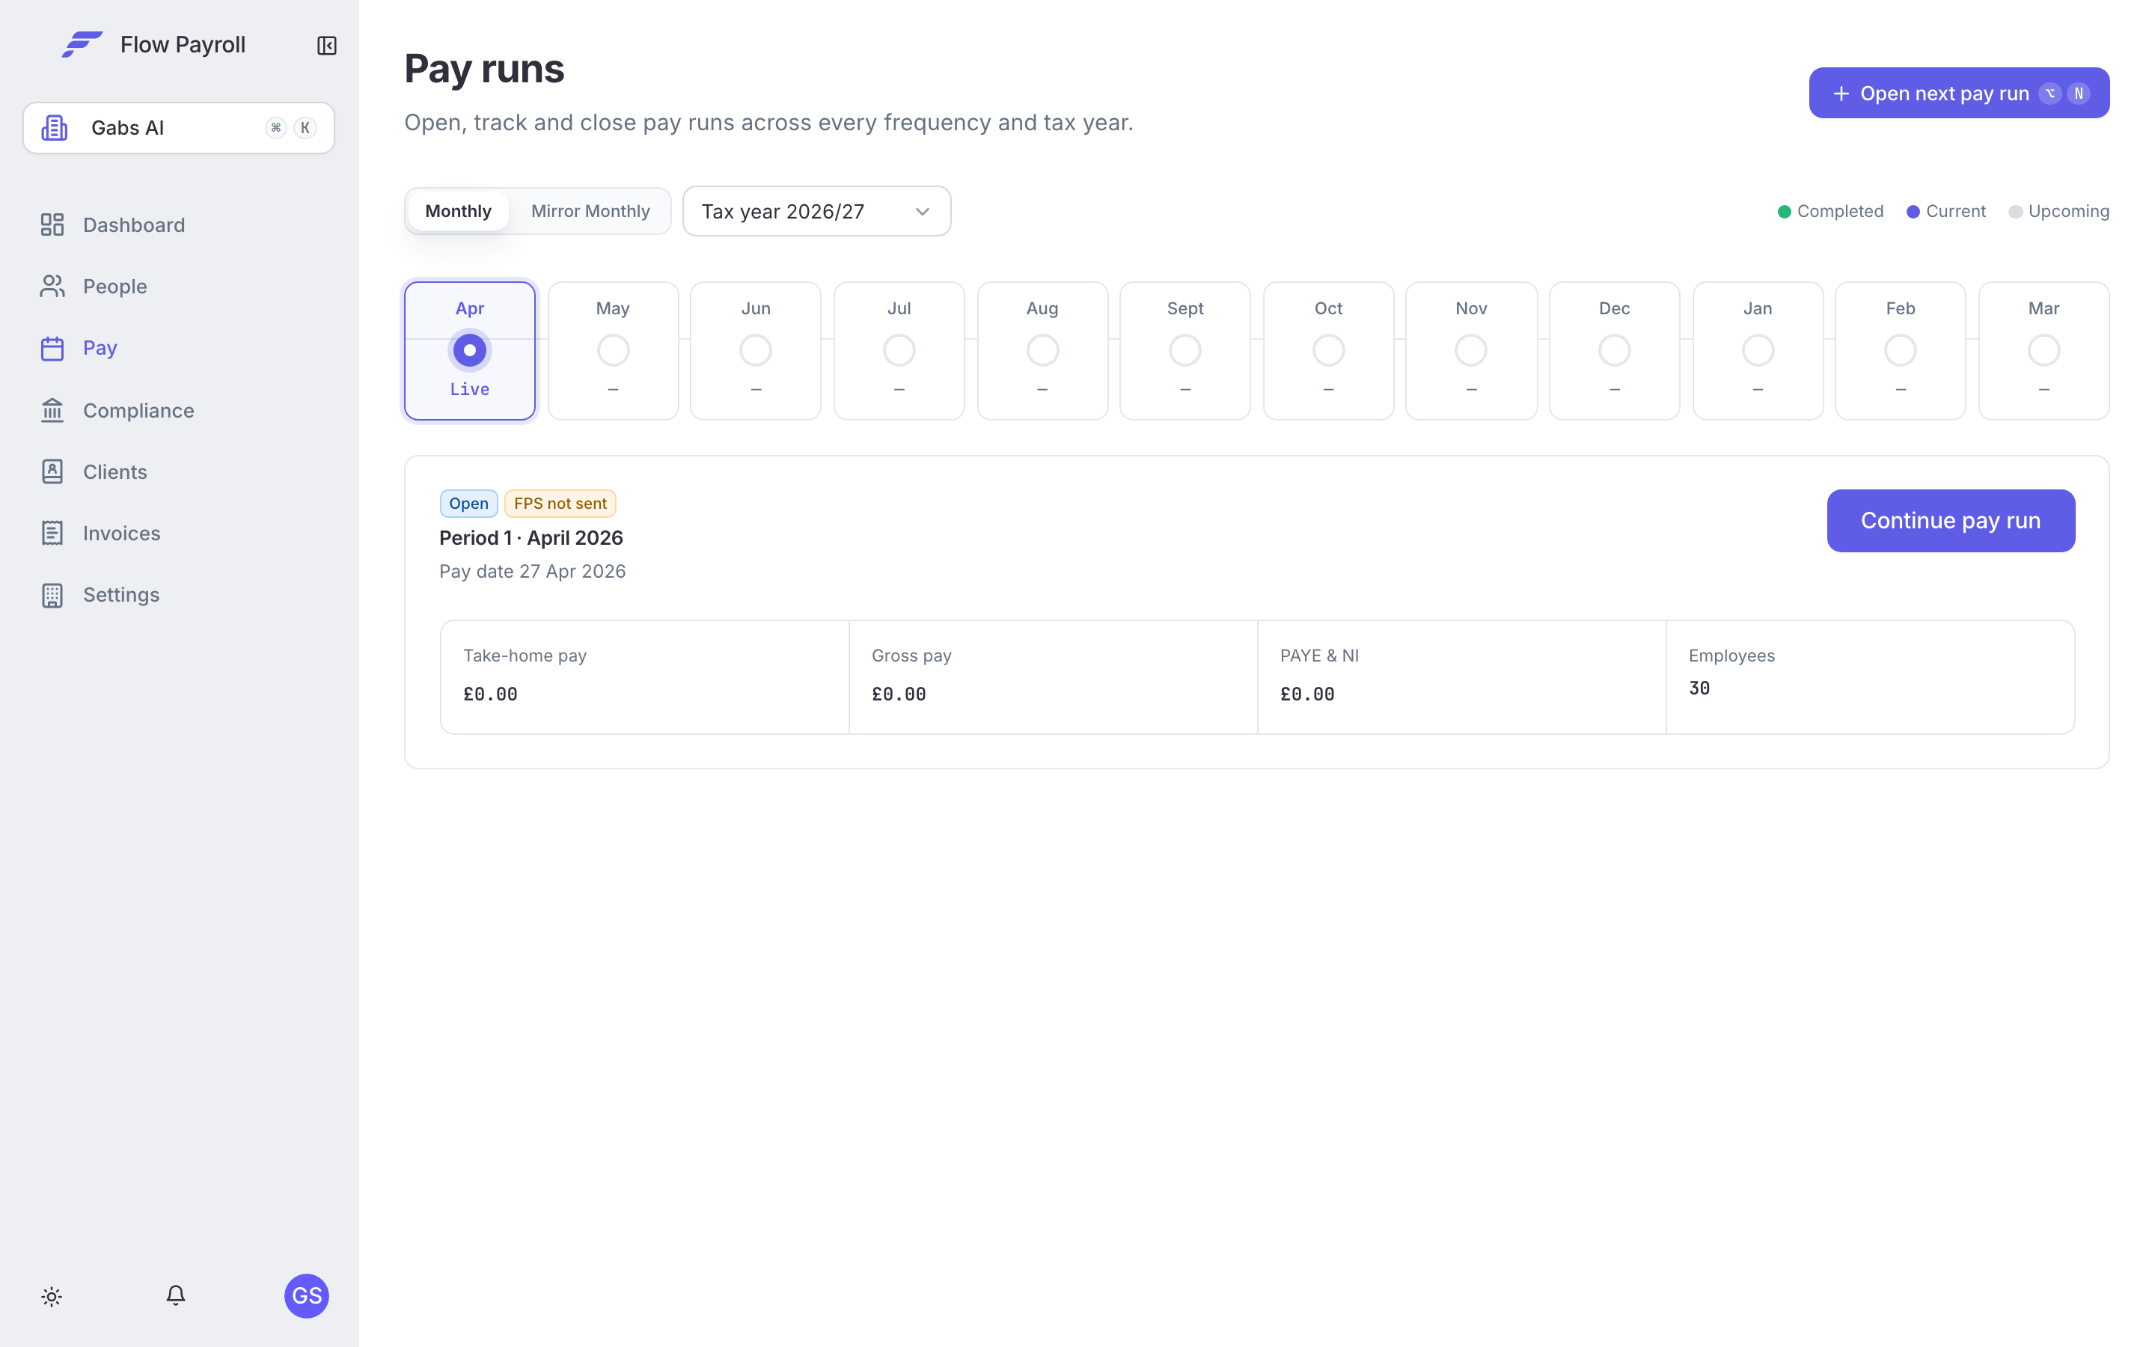Select the Jun period card
This screenshot has height=1347, width=2155.
pos(756,351)
